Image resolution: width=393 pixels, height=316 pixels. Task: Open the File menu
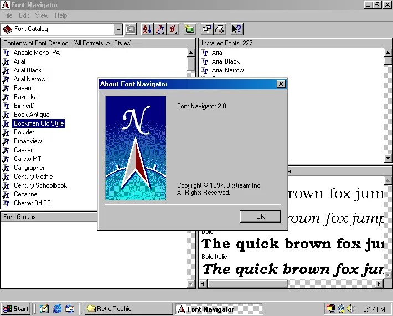(x=8, y=15)
